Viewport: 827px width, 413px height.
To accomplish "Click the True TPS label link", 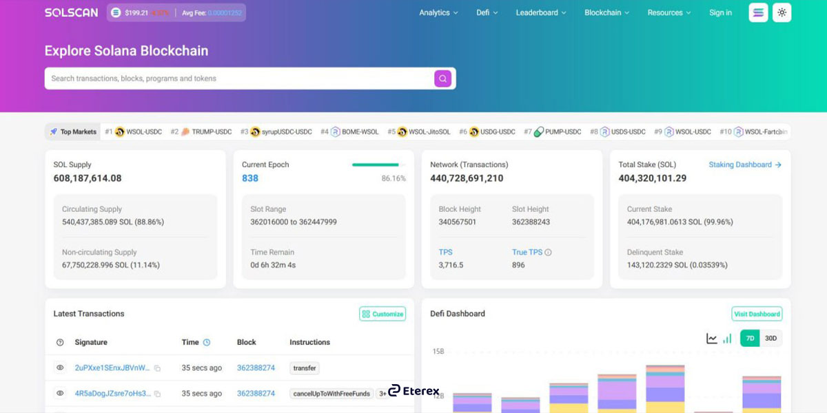I will [x=527, y=252].
